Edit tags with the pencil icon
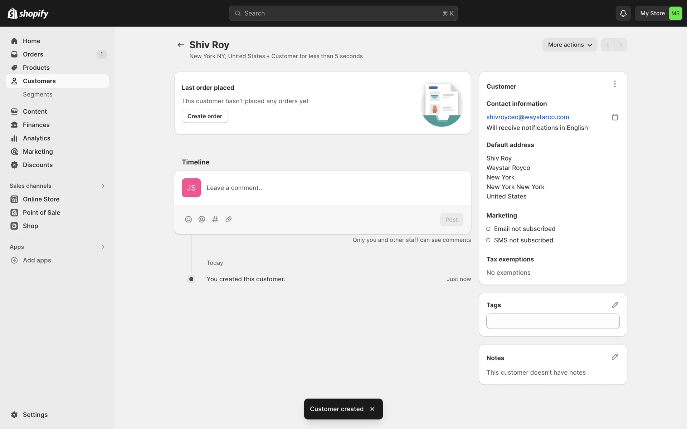This screenshot has height=429, width=687. point(615,305)
